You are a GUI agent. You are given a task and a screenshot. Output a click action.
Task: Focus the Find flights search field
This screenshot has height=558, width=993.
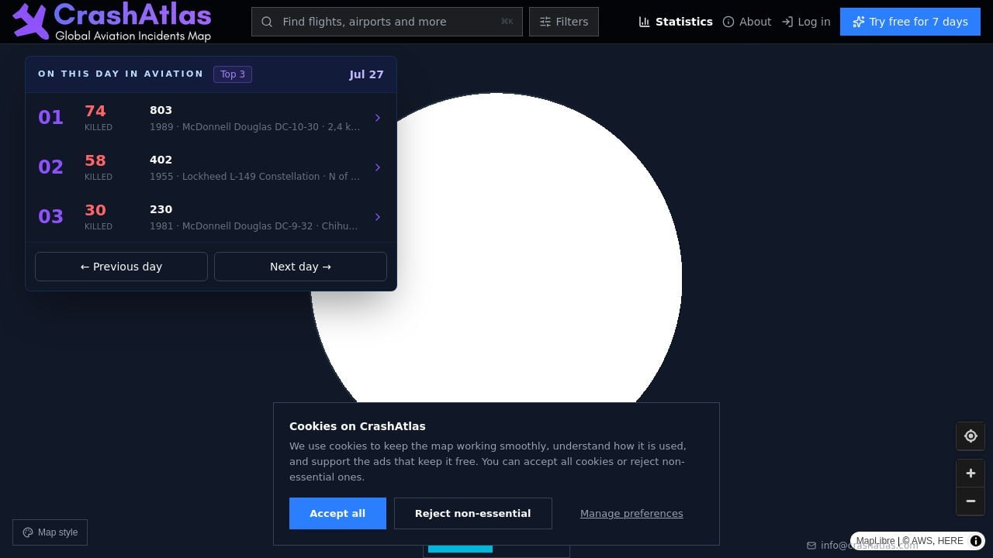point(386,22)
